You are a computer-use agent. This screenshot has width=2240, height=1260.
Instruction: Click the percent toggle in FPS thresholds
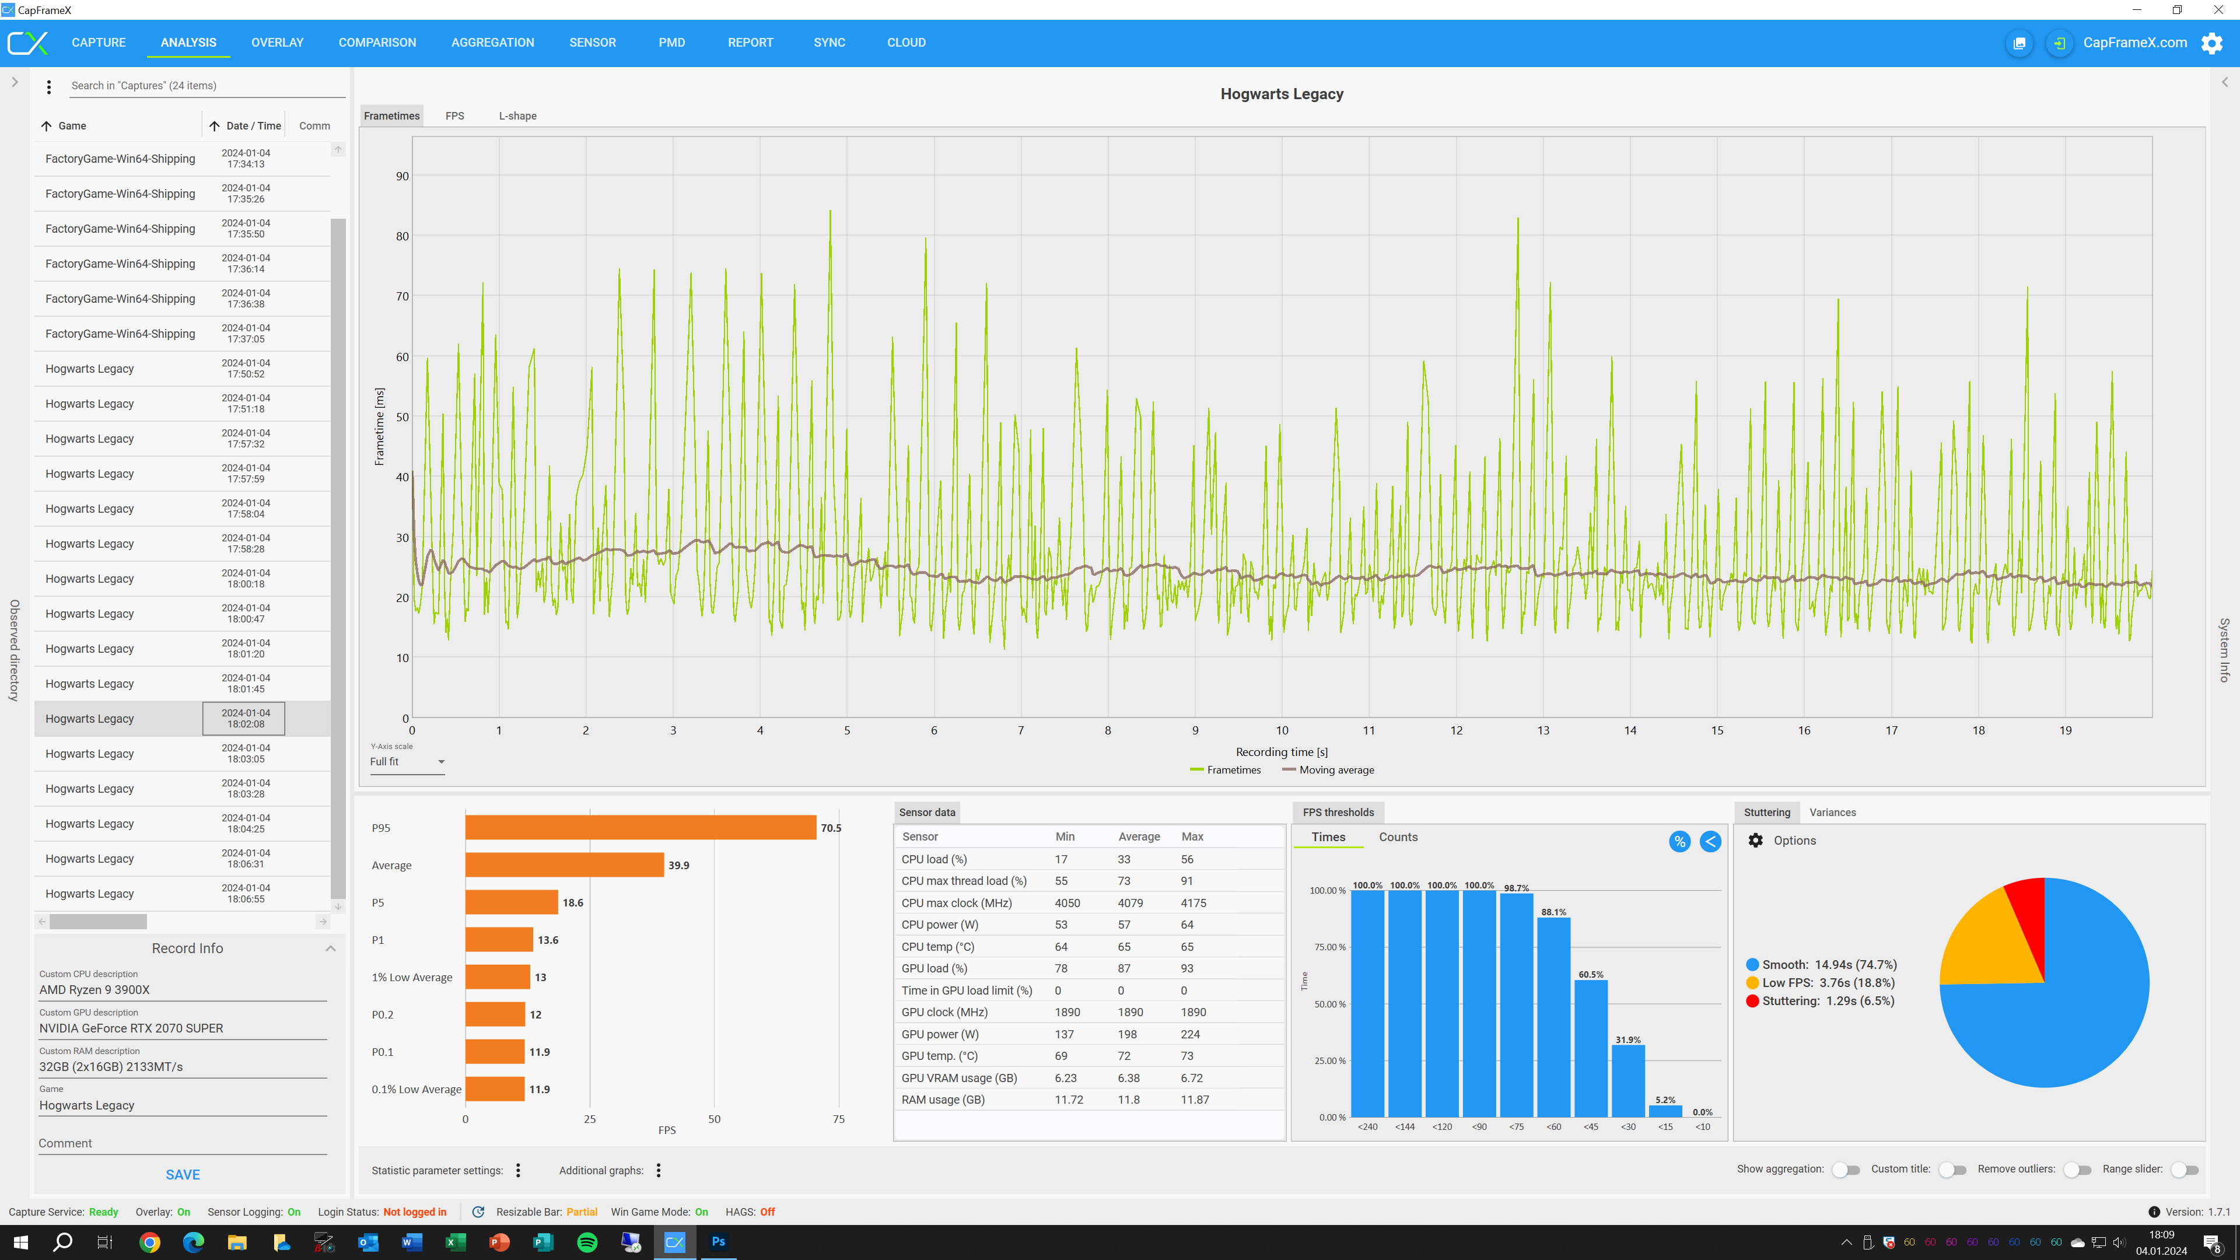(x=1679, y=841)
